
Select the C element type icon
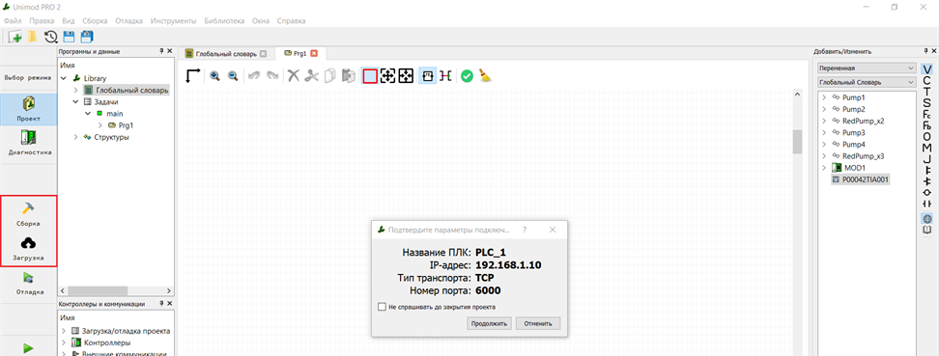coord(927,81)
